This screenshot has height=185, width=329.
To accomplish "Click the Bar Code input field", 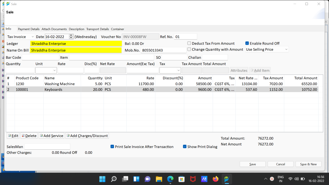I will (41, 57).
